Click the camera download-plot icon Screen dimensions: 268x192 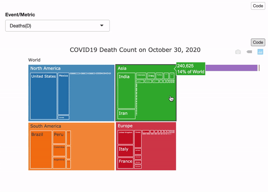pyautogui.click(x=238, y=52)
